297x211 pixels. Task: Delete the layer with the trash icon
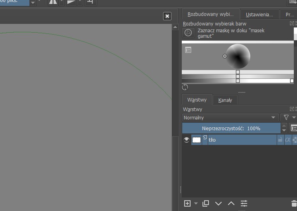294,203
